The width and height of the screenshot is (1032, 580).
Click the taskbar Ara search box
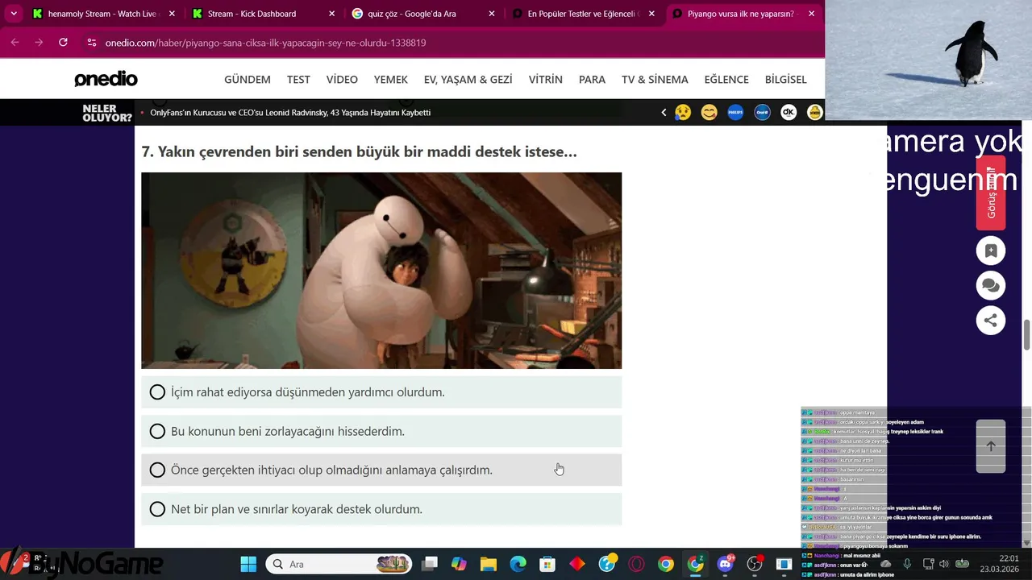pyautogui.click(x=339, y=564)
